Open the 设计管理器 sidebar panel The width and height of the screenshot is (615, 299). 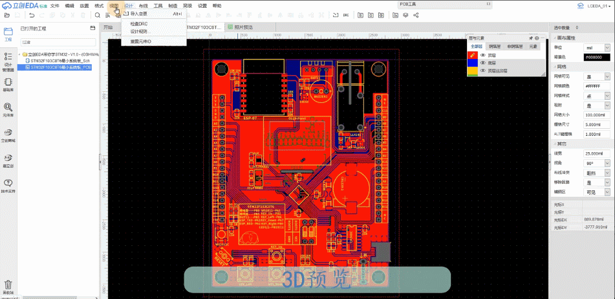[x=8, y=60]
